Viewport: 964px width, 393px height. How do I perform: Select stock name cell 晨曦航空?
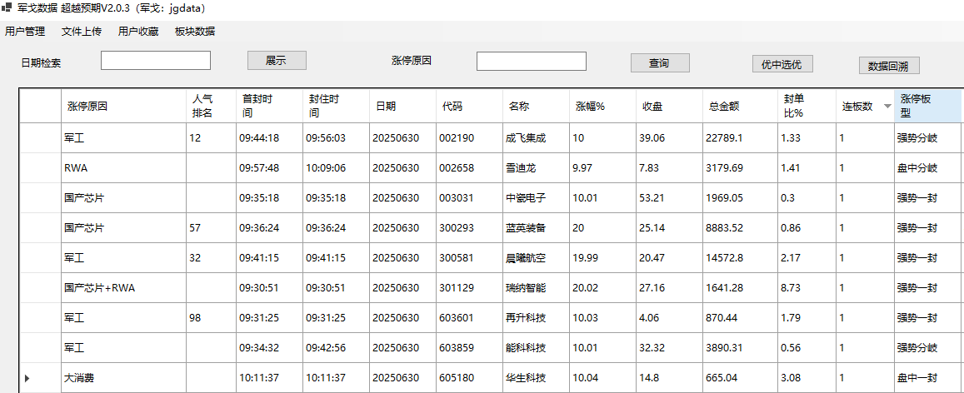[x=536, y=258]
